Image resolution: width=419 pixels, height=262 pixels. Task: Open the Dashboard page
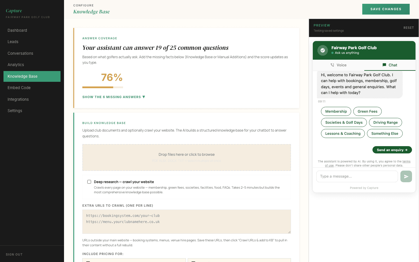pyautogui.click(x=32, y=30)
